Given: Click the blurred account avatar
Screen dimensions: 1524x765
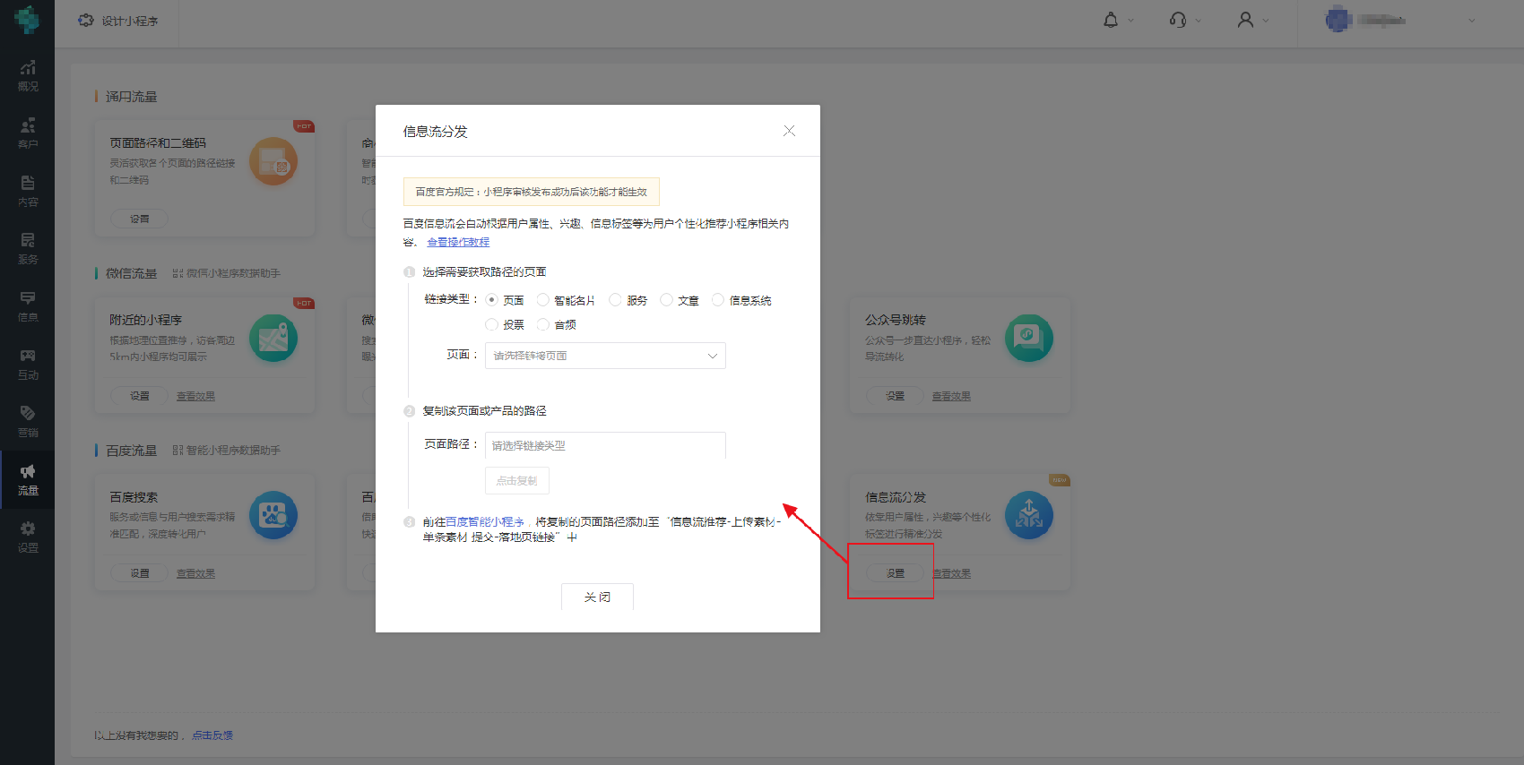Looking at the screenshot, I should point(1338,20).
